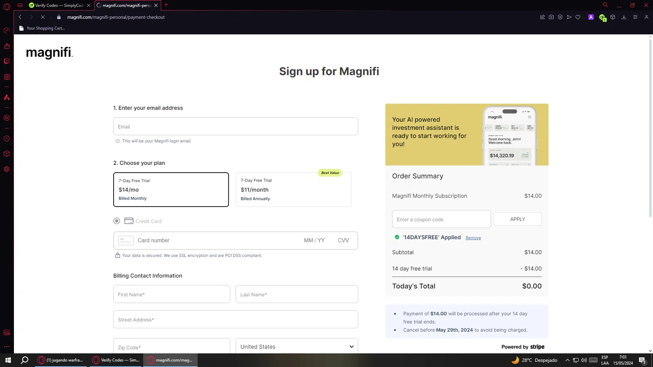Open the United States country dropdown
Image resolution: width=653 pixels, height=367 pixels.
point(297,346)
